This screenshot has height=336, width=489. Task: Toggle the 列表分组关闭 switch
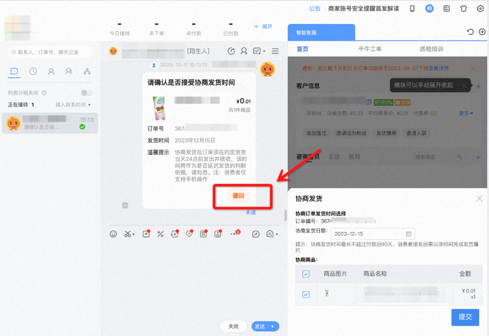click(x=87, y=93)
